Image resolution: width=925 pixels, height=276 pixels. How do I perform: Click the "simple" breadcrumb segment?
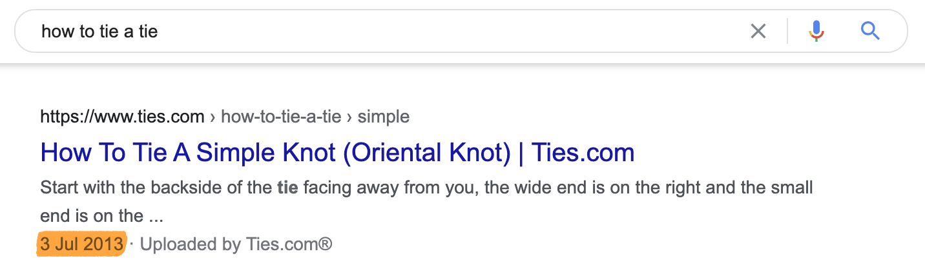(384, 117)
